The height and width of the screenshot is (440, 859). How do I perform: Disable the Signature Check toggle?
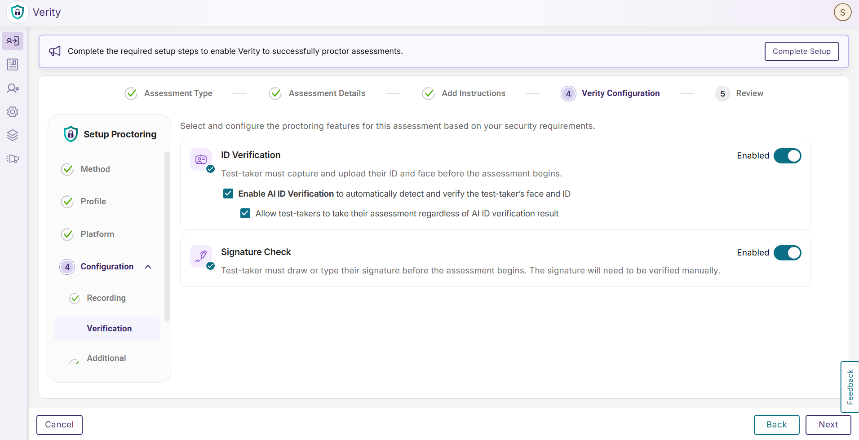[787, 253]
